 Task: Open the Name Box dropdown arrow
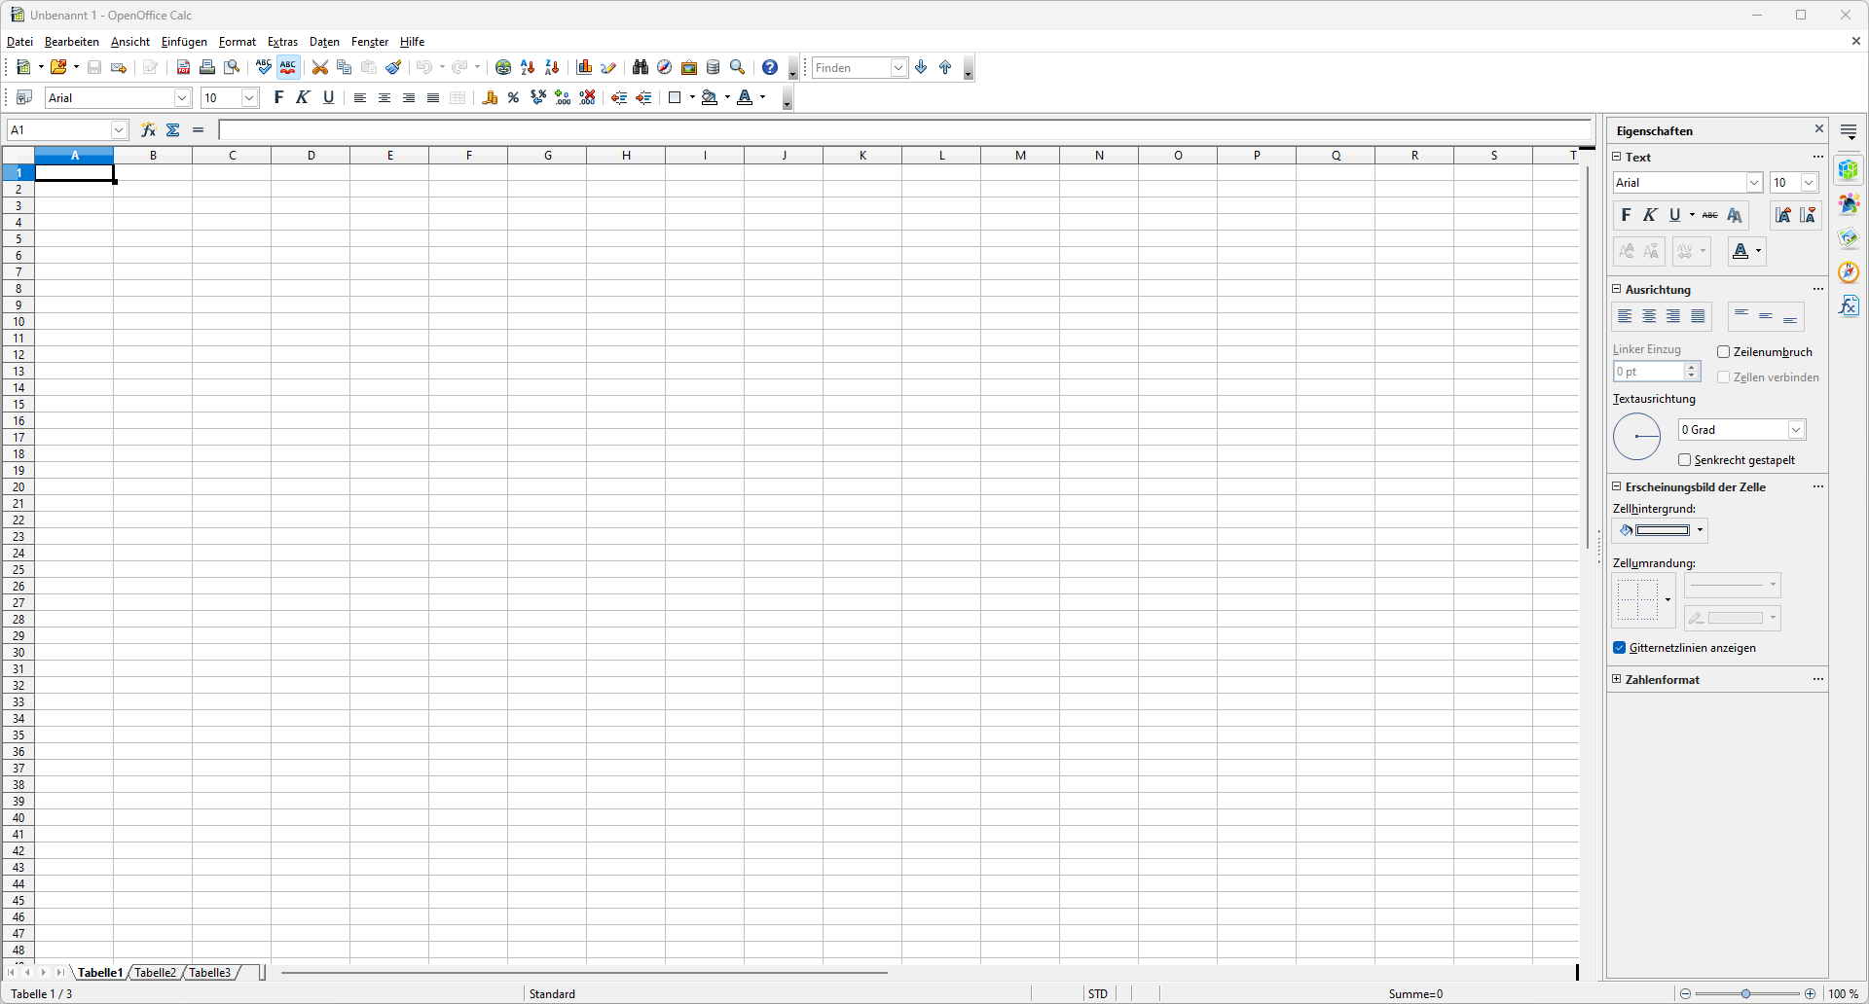tap(119, 129)
